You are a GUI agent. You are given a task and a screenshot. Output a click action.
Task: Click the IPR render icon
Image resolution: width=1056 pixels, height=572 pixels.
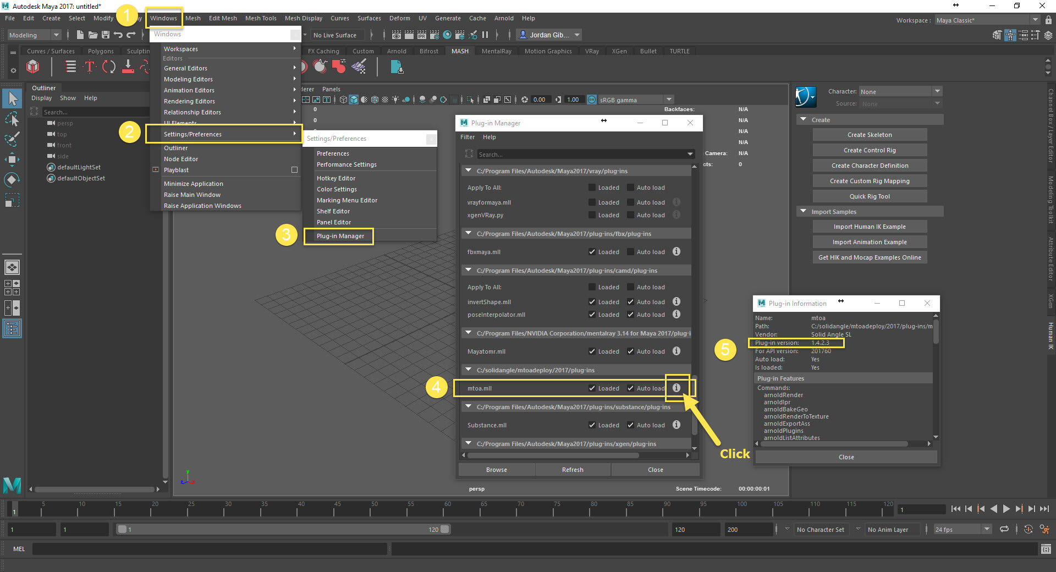point(421,35)
